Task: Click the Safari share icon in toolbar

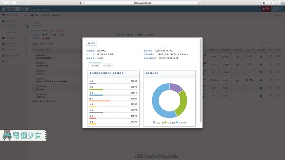Action: coord(270,2)
